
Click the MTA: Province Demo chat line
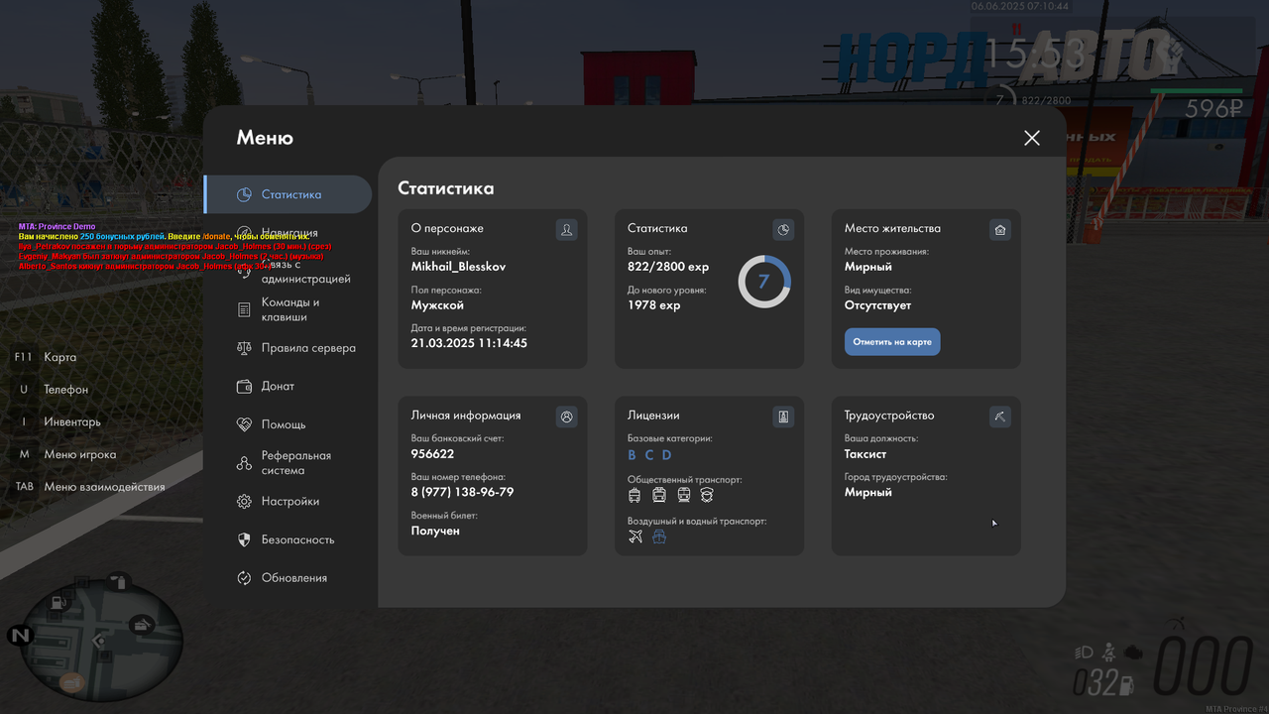coord(57,227)
